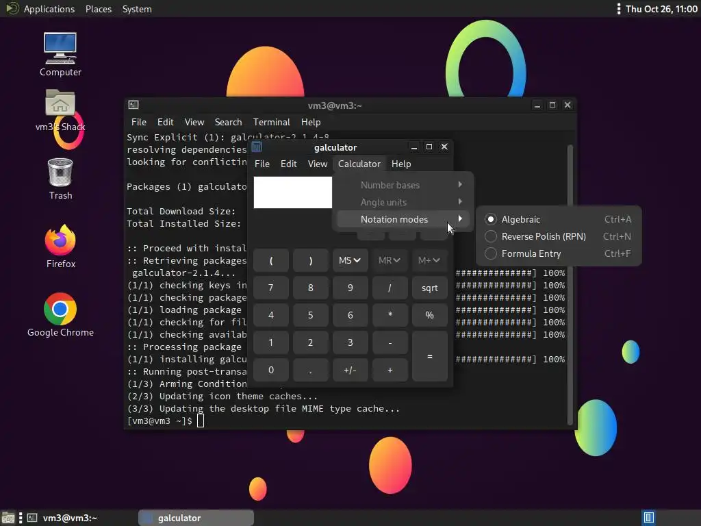Viewport: 701px width, 526px height.
Task: Open galculator Edit menu
Action: [288, 164]
